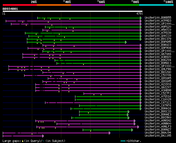Select the purple ~60% identity color segment

pyautogui.click(x=88, y=5)
